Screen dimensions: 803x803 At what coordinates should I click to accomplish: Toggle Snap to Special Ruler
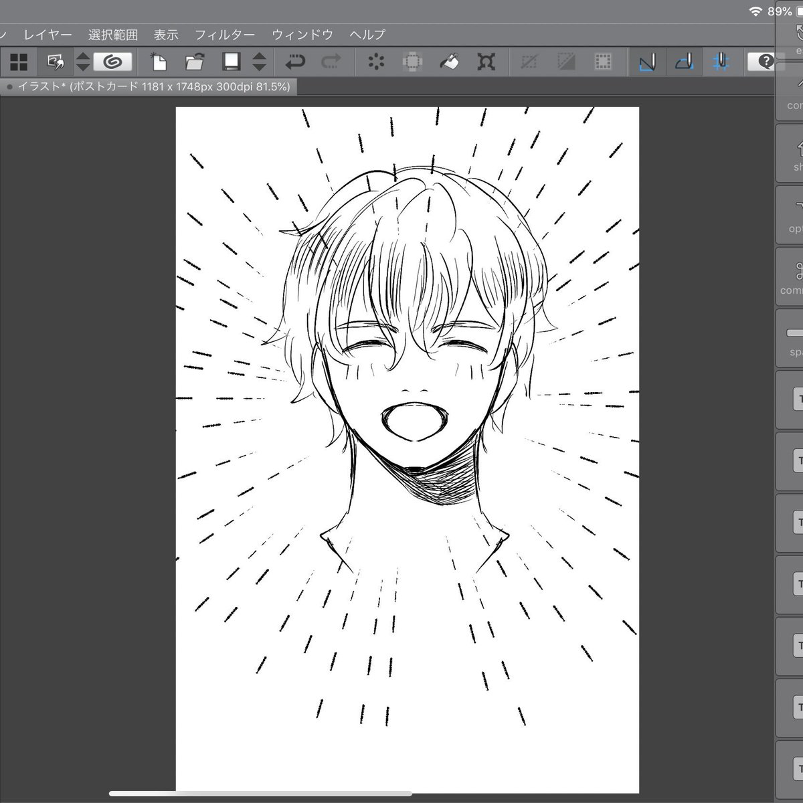click(684, 62)
